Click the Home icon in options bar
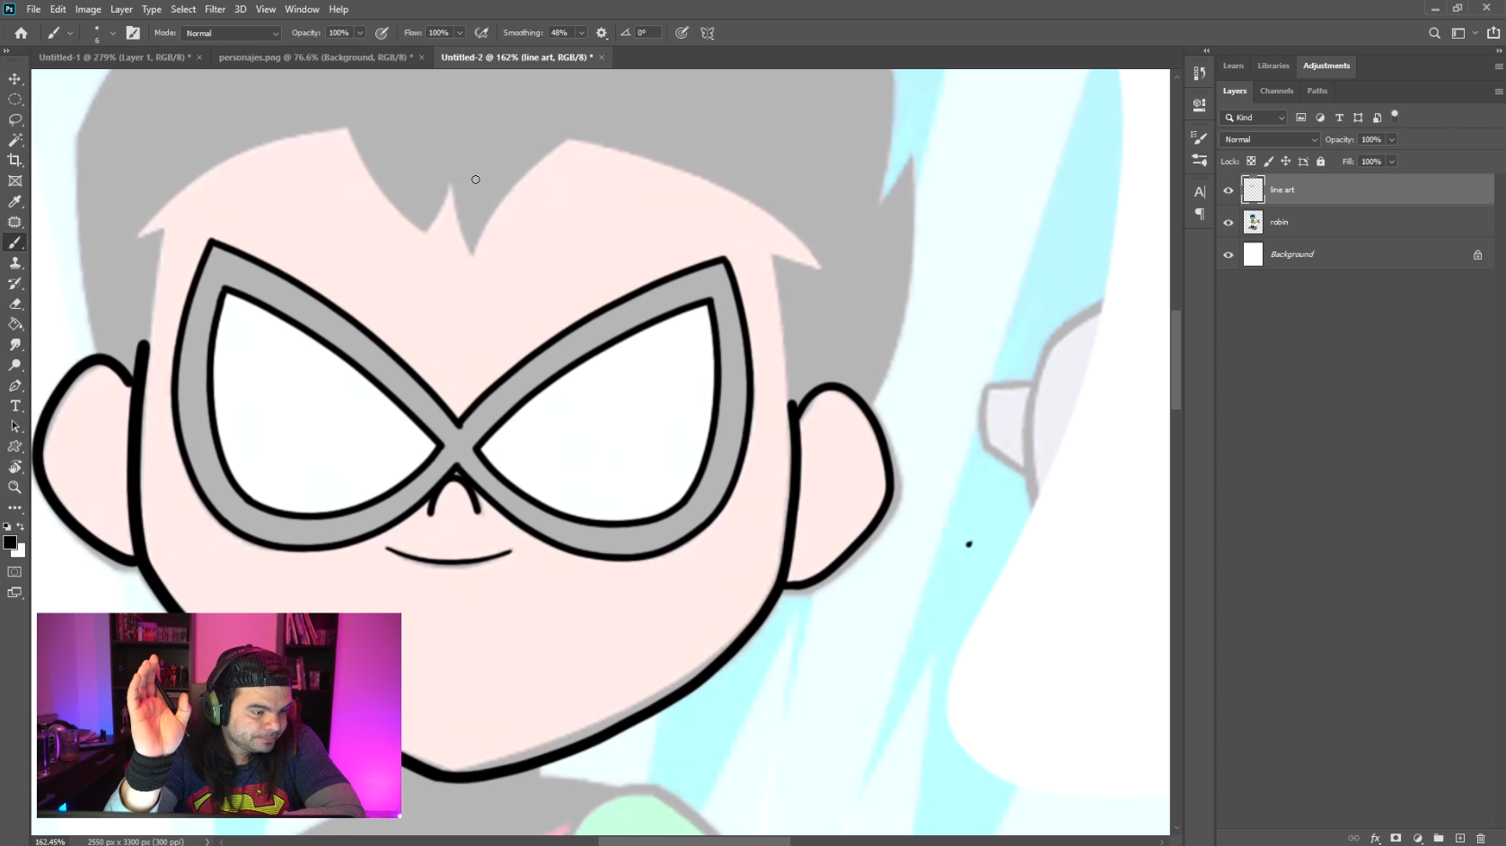1506x846 pixels. (21, 33)
